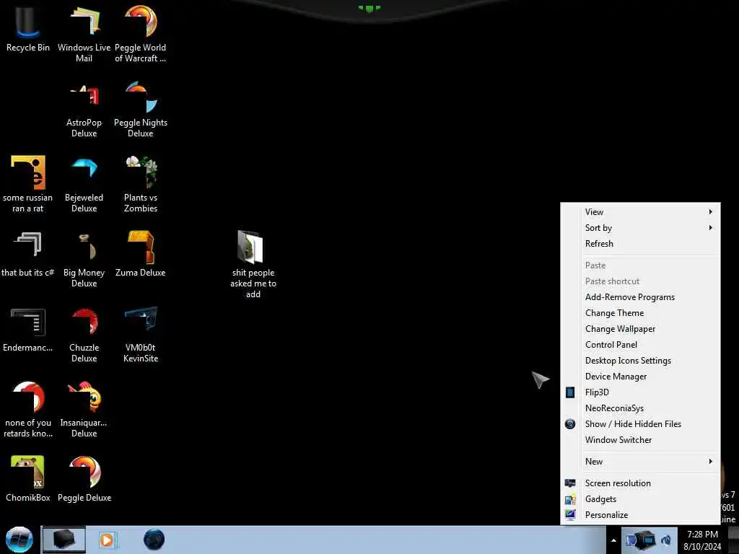739x554 pixels.
Task: Expand the View submenu
Action: coord(641,212)
